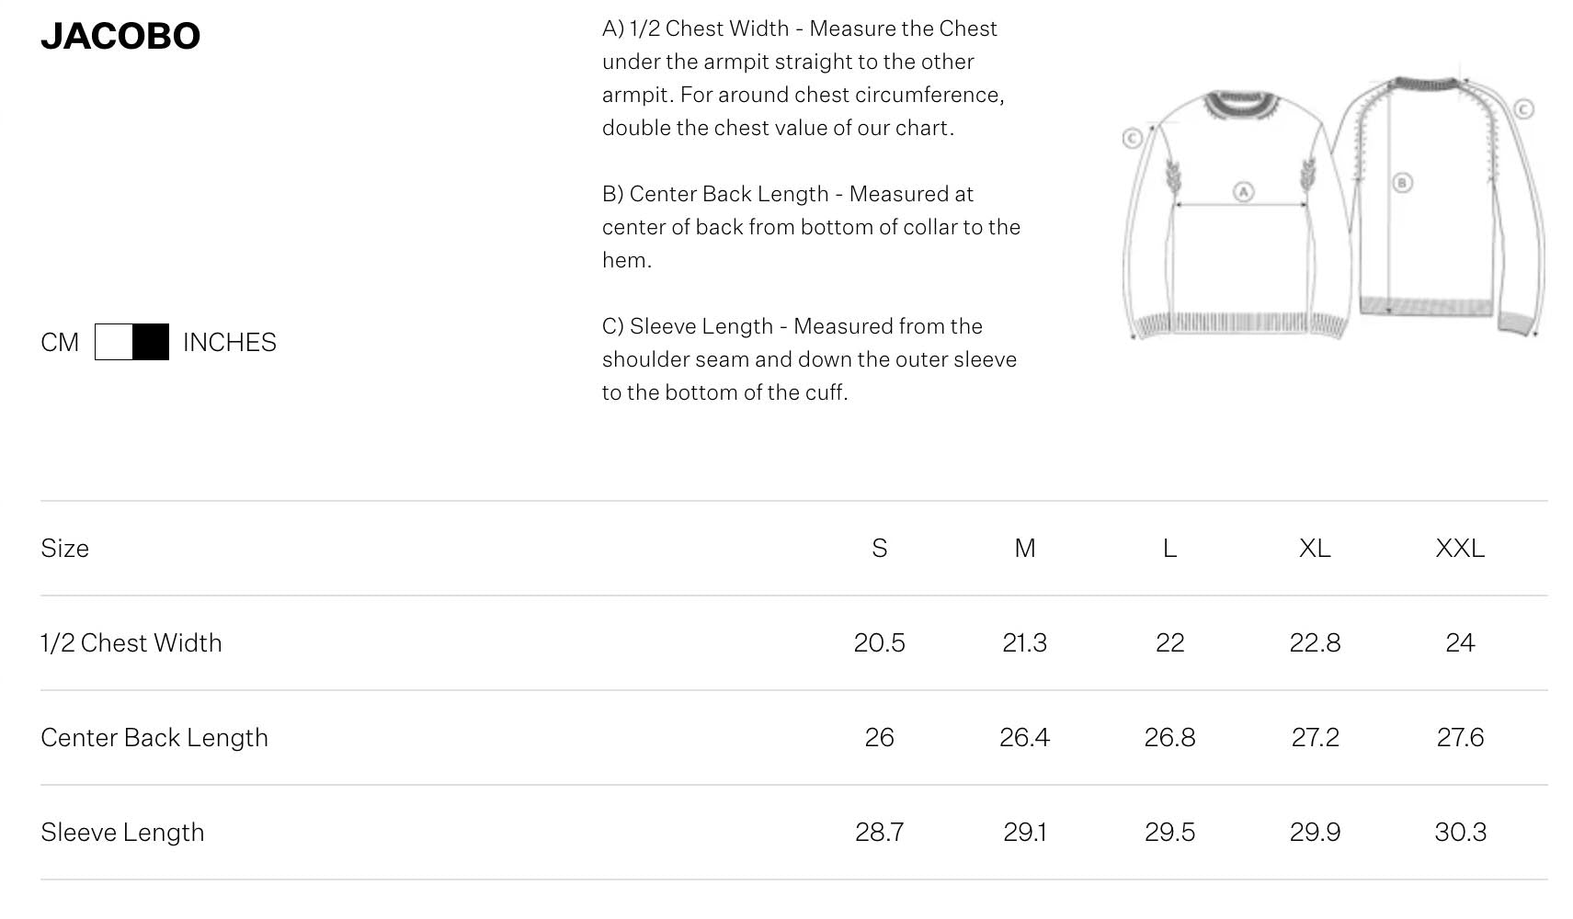Click circled C marker on back sweater sleeve
This screenshot has width=1573, height=919.
pyautogui.click(x=1523, y=108)
